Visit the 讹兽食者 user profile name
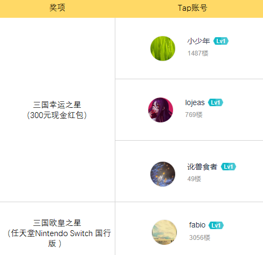This screenshot has height=255, width=263. click(202, 167)
